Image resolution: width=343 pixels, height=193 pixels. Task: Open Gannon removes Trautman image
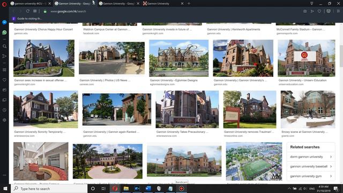pos(250,109)
